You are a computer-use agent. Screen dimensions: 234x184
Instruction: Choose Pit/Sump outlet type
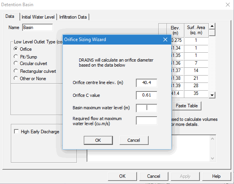[x=16, y=57]
